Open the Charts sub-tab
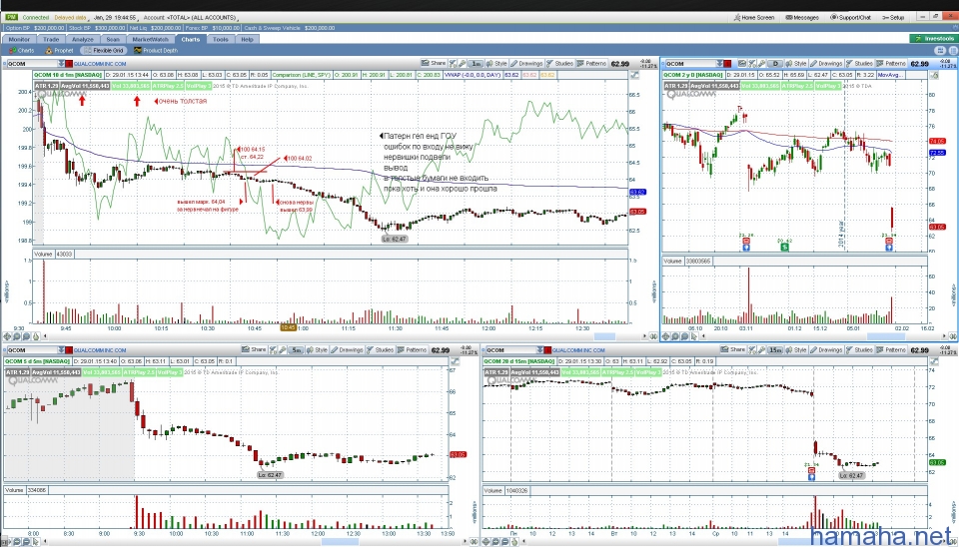The image size is (959, 547). [21, 51]
